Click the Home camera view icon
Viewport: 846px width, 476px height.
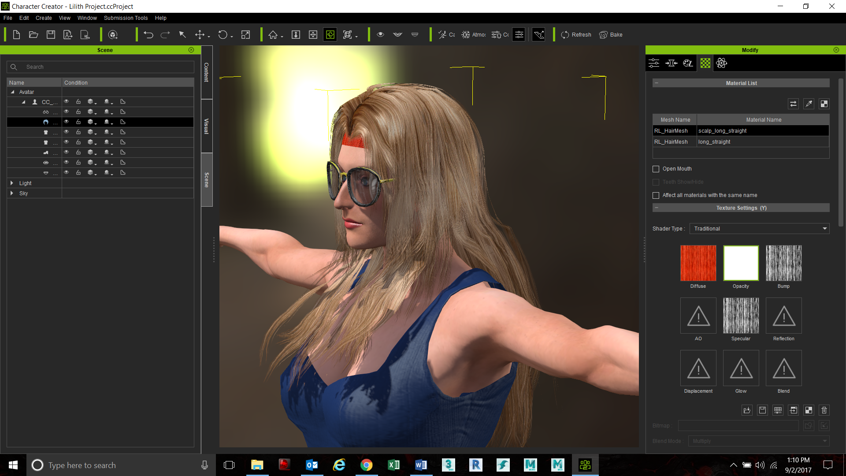click(x=273, y=35)
